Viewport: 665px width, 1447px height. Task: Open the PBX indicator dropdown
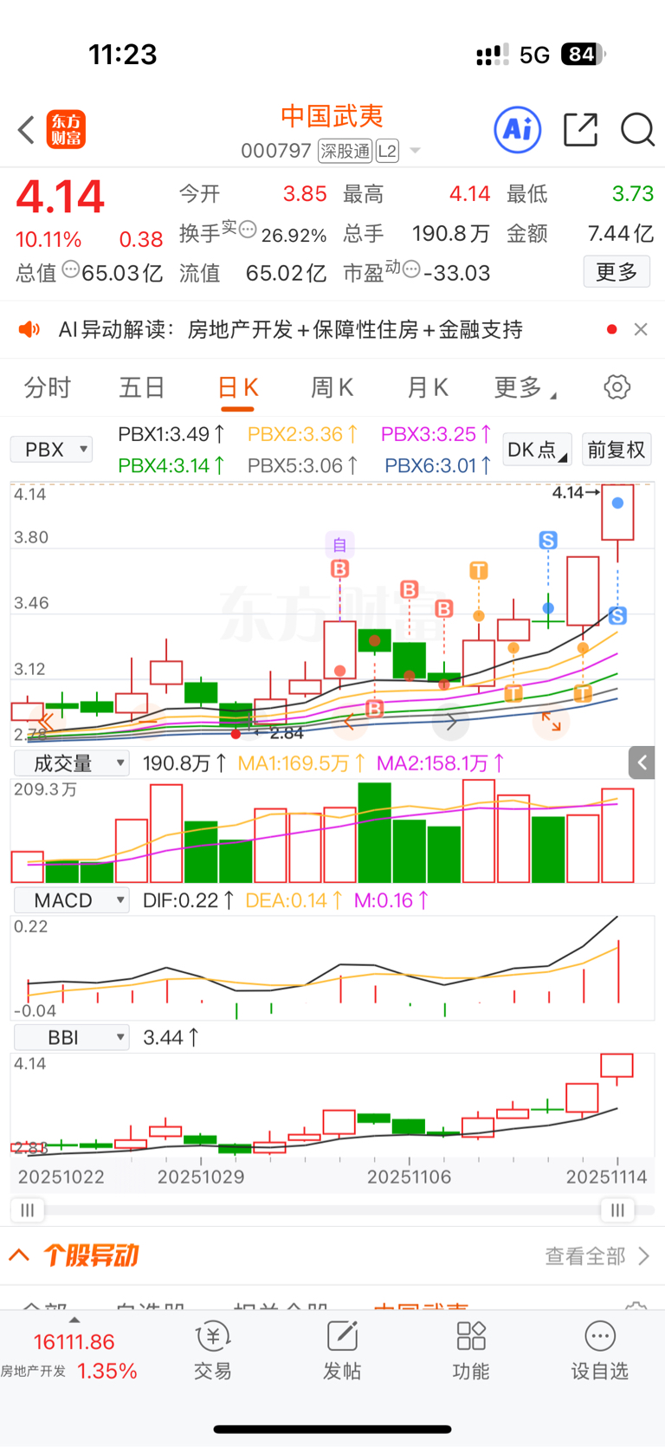[x=51, y=449]
